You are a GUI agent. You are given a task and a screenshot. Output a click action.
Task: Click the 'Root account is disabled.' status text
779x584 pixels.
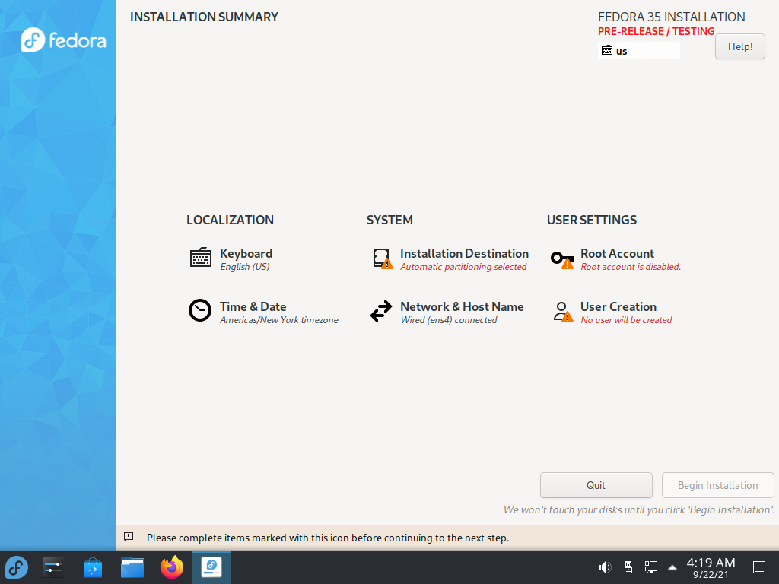pos(631,267)
